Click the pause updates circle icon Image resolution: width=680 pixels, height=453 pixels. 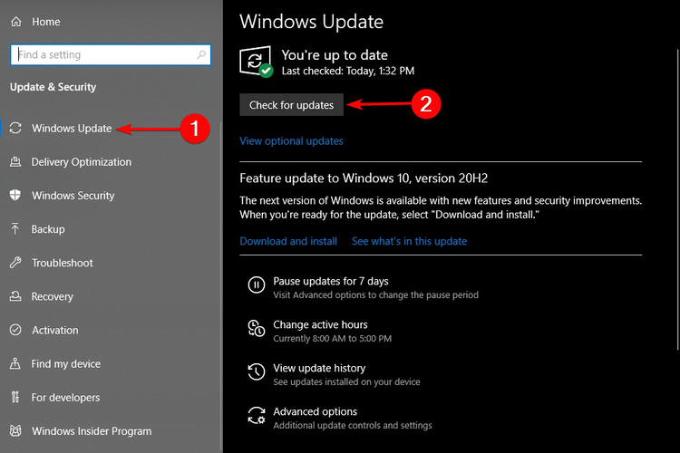tap(257, 284)
